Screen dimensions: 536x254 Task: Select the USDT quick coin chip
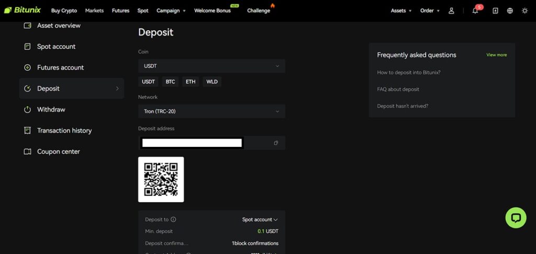point(148,82)
